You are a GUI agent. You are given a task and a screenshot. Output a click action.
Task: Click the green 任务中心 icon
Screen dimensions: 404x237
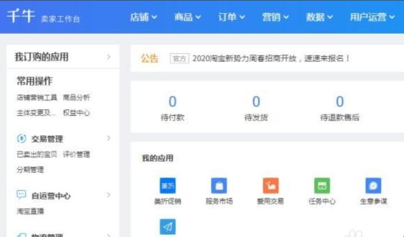tap(322, 186)
